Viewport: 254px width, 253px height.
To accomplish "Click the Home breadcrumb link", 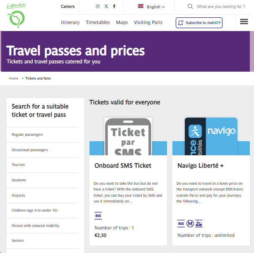I will point(14,78).
